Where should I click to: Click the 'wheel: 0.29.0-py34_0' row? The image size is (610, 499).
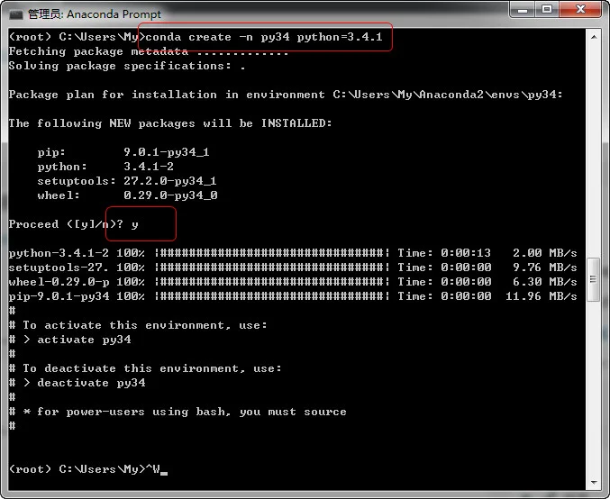point(127,195)
